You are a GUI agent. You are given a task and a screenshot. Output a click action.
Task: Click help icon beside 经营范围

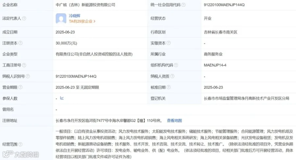pyautogui.click(x=20, y=144)
